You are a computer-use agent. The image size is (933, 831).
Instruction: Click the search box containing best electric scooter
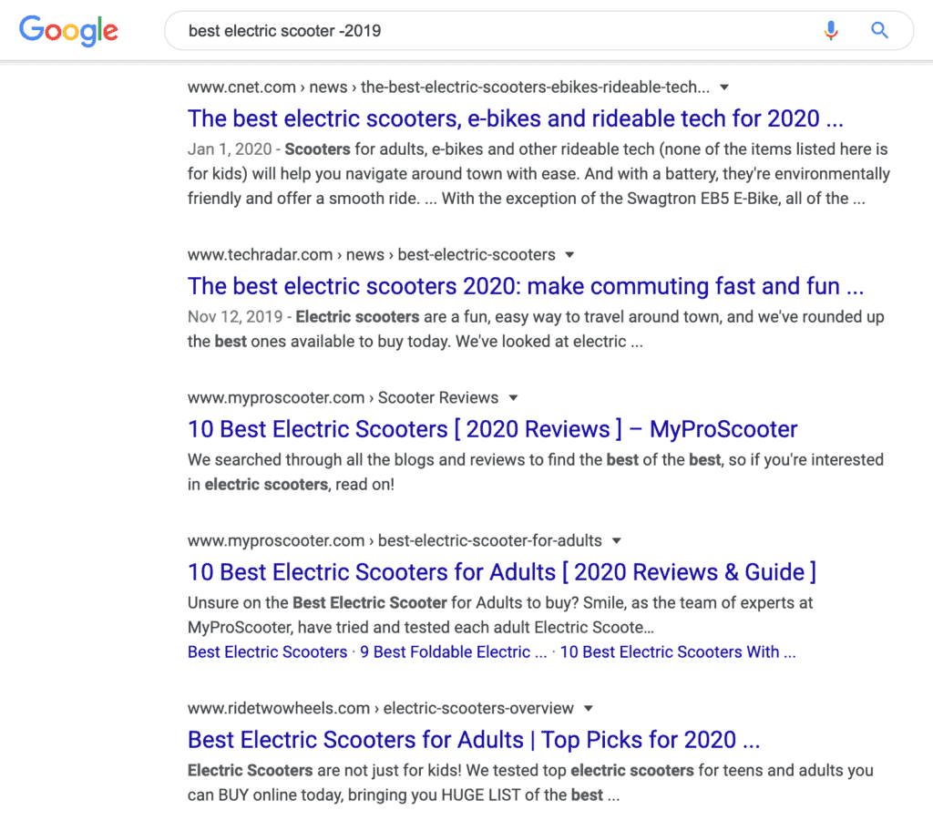click(538, 30)
